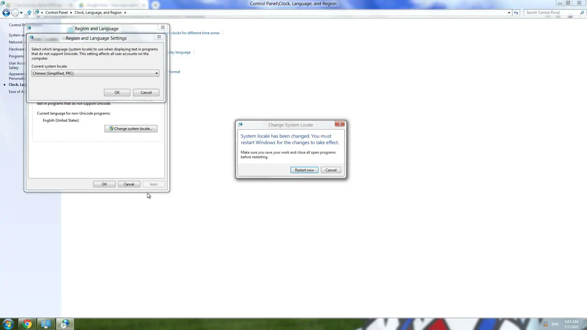Open recent pages dropdown near Back button

pos(21,13)
